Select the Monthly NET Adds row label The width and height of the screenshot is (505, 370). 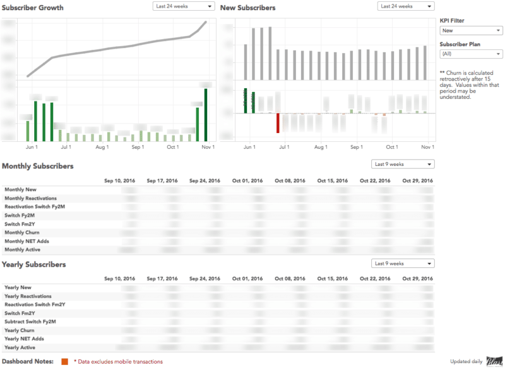click(x=26, y=241)
